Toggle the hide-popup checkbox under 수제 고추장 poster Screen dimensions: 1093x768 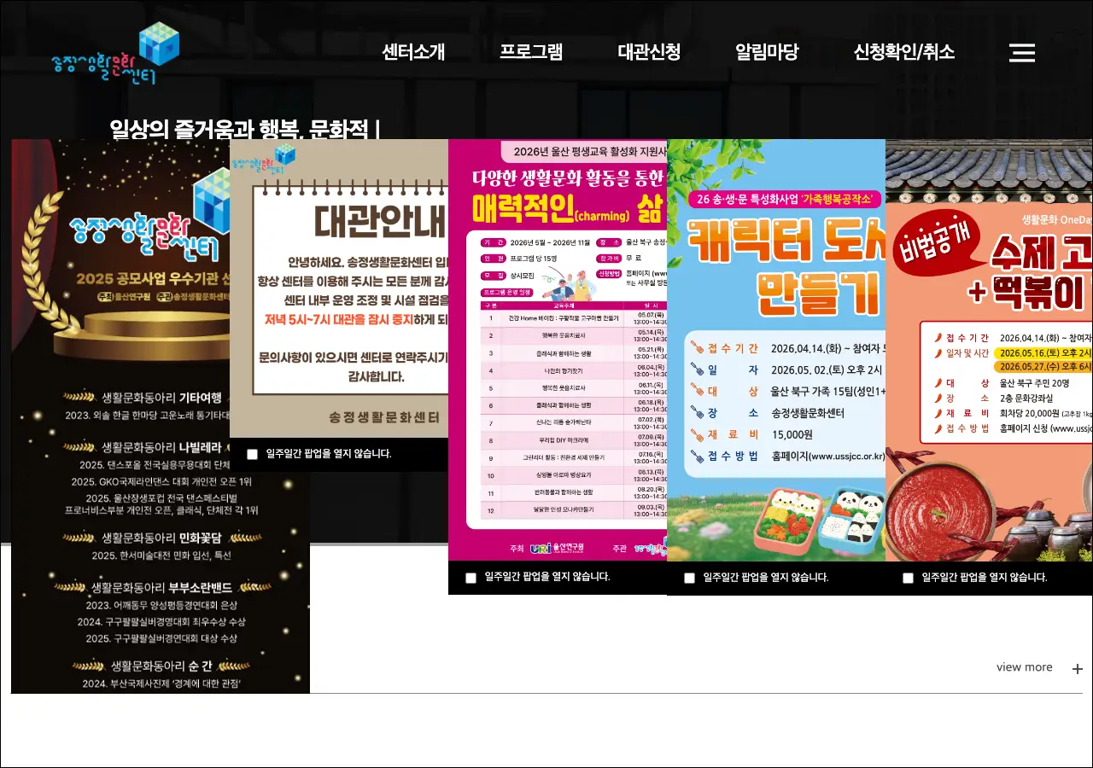[908, 578]
